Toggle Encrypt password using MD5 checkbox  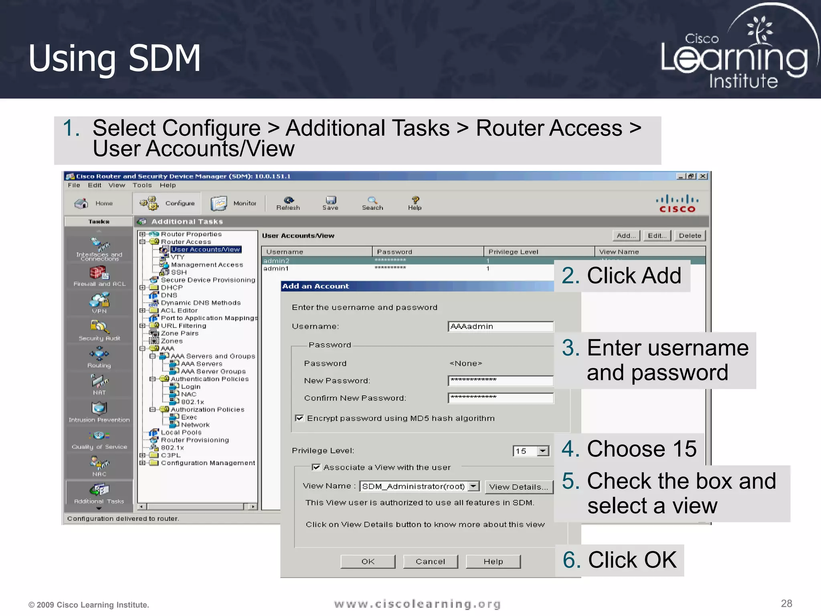tap(299, 418)
